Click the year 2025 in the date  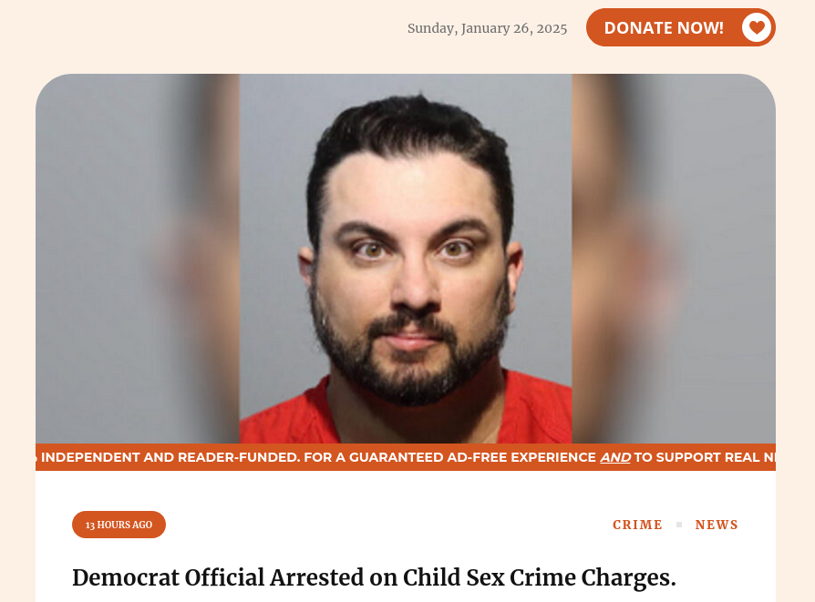click(x=552, y=28)
